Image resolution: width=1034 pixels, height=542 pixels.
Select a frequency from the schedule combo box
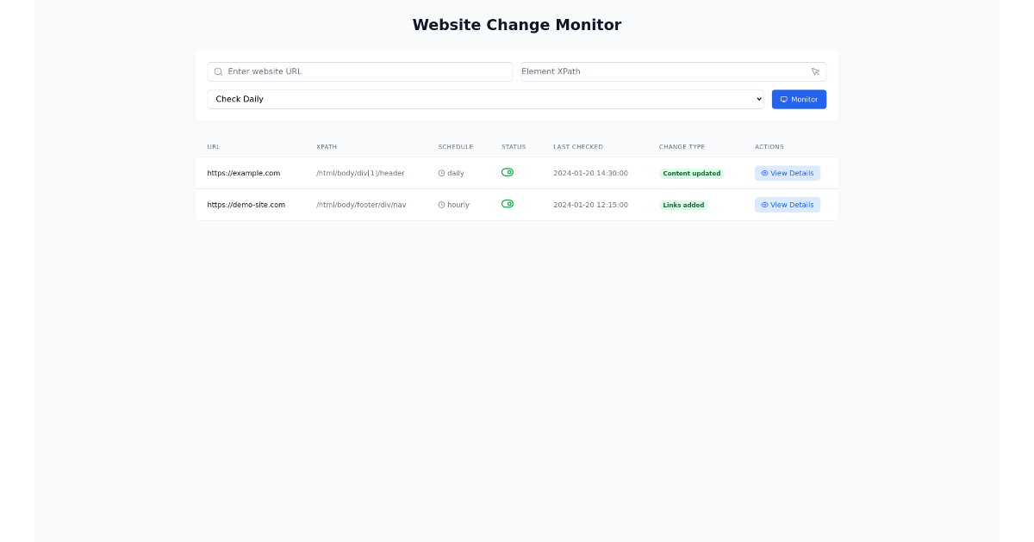pos(485,99)
